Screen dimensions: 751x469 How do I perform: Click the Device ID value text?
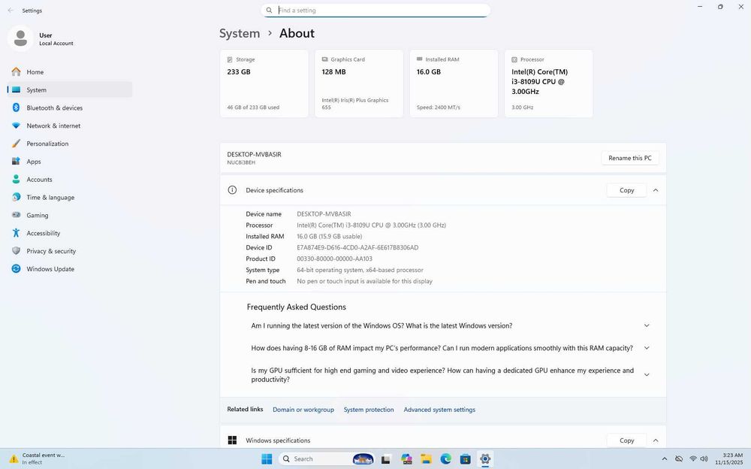[357, 247]
